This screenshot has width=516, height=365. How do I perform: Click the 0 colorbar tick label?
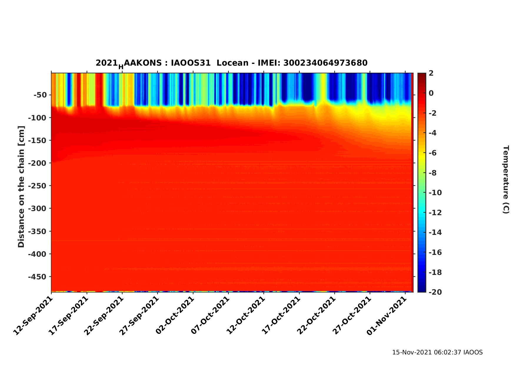tap(431, 93)
